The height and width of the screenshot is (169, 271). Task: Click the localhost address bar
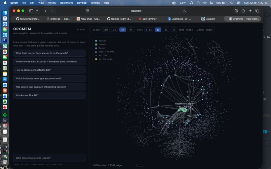(136, 11)
